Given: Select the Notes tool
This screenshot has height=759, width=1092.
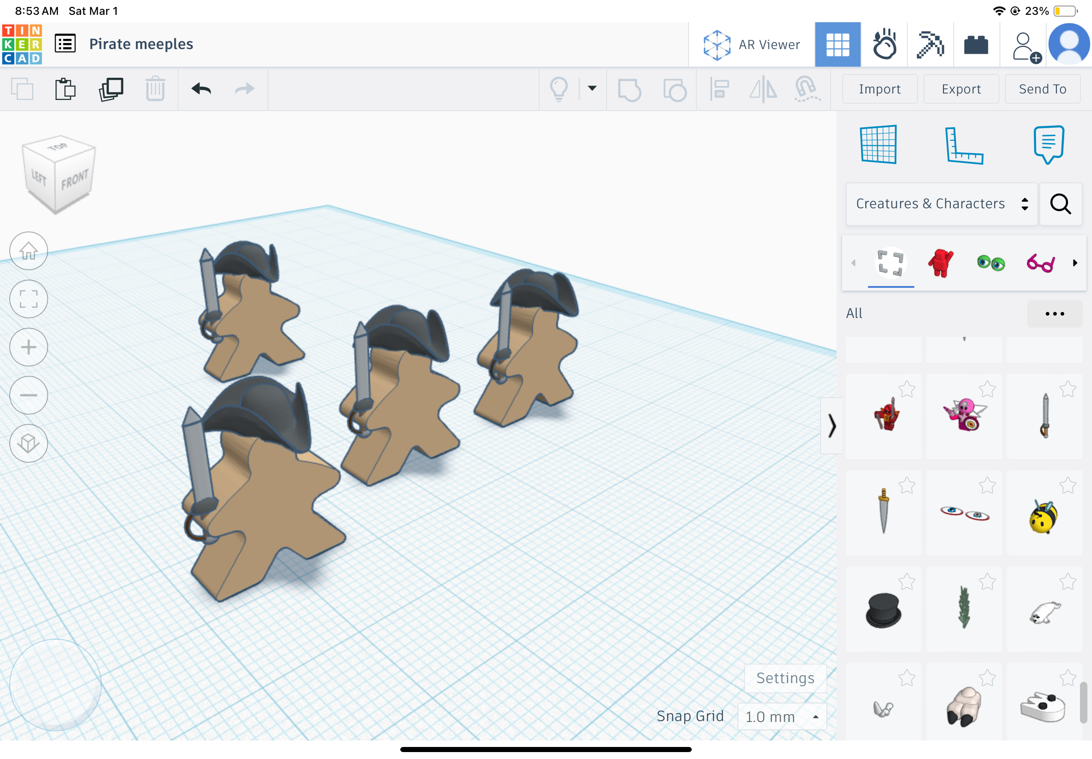Looking at the screenshot, I should (1049, 144).
